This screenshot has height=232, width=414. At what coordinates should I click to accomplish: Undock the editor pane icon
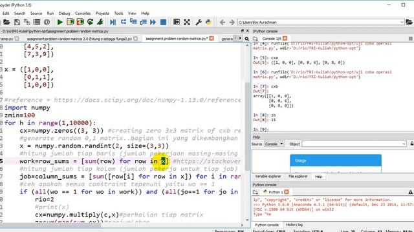pos(243,31)
